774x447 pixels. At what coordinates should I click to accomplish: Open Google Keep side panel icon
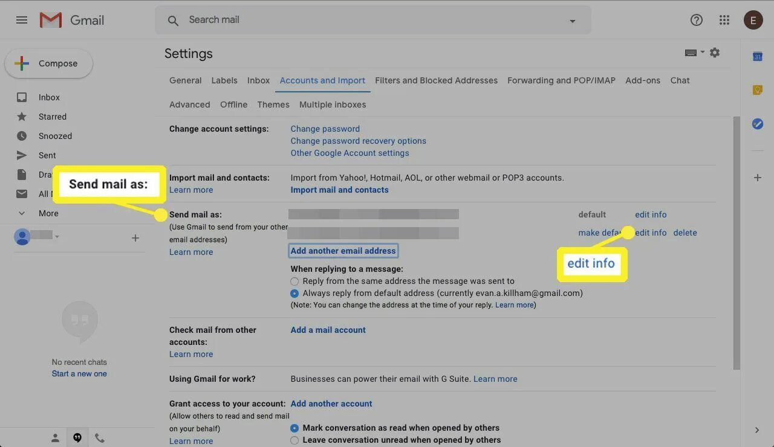[x=757, y=90]
